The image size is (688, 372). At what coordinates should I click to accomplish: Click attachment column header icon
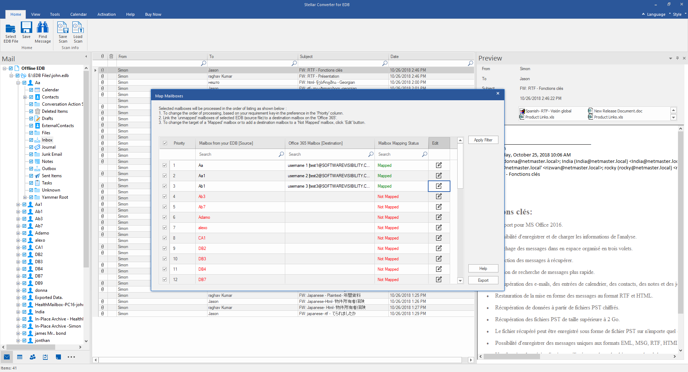tap(102, 57)
